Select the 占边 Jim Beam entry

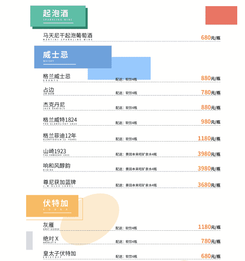point(49,91)
